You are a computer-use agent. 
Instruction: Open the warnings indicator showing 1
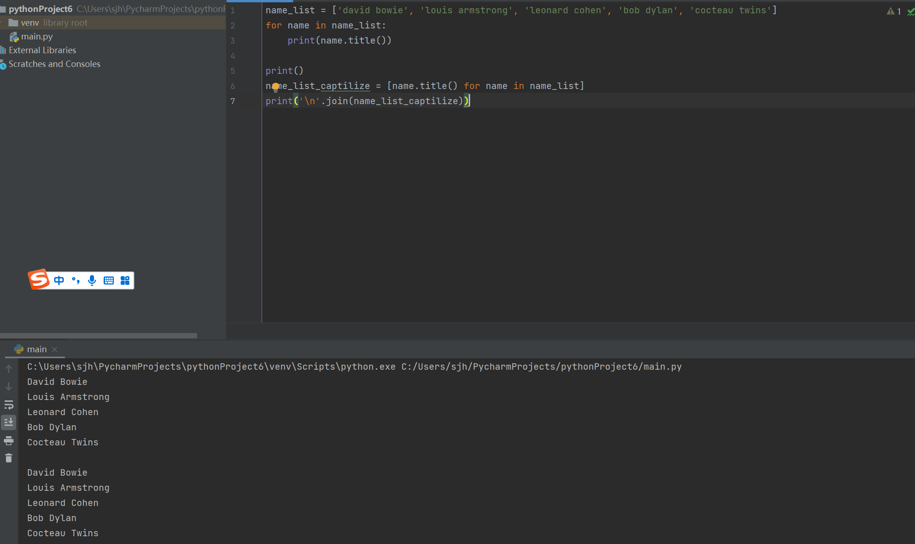coord(893,11)
